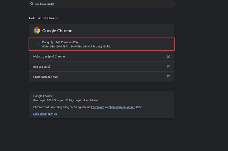This screenshot has height=151, width=228.
Task: Open 'Điều khoản dịch vụ' link
Action: (x=45, y=114)
